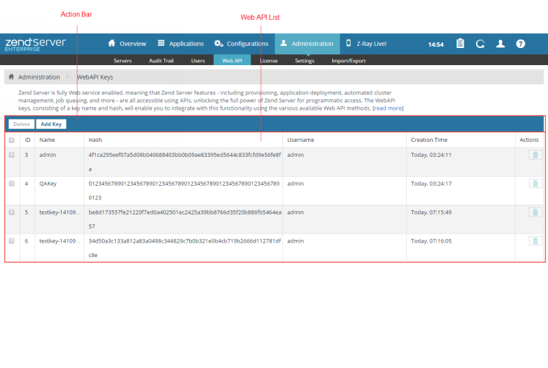548x368 pixels.
Task: Switch to the Audit Trail submenu
Action: pyautogui.click(x=162, y=61)
